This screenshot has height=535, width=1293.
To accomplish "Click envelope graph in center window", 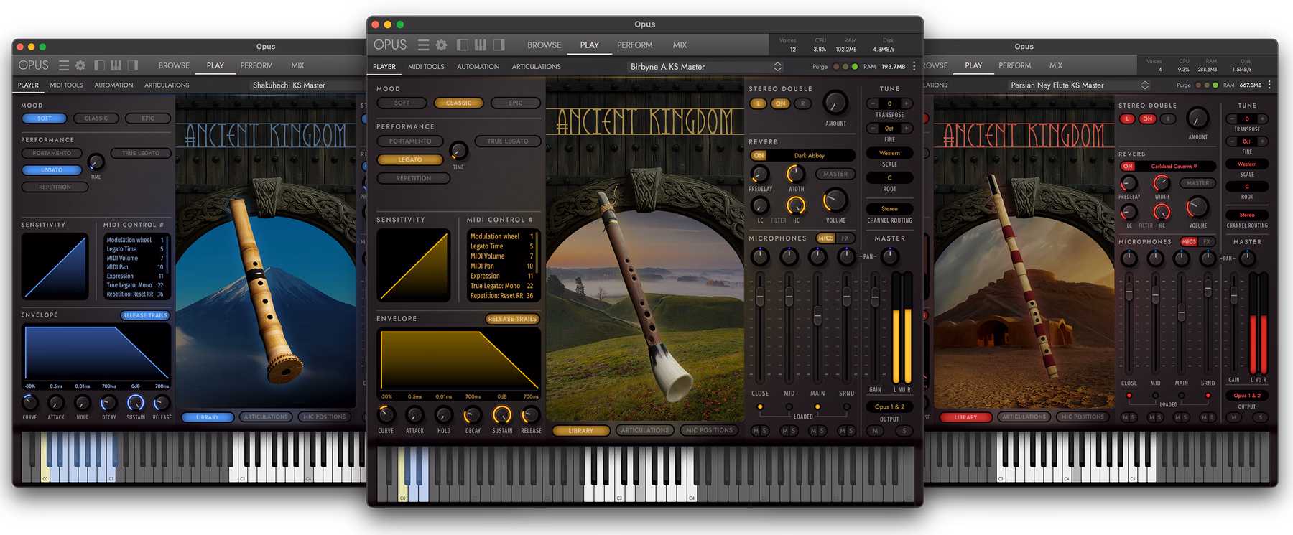I will [x=459, y=360].
